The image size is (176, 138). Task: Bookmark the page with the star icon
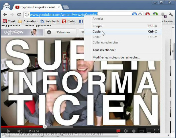coord(140,14)
